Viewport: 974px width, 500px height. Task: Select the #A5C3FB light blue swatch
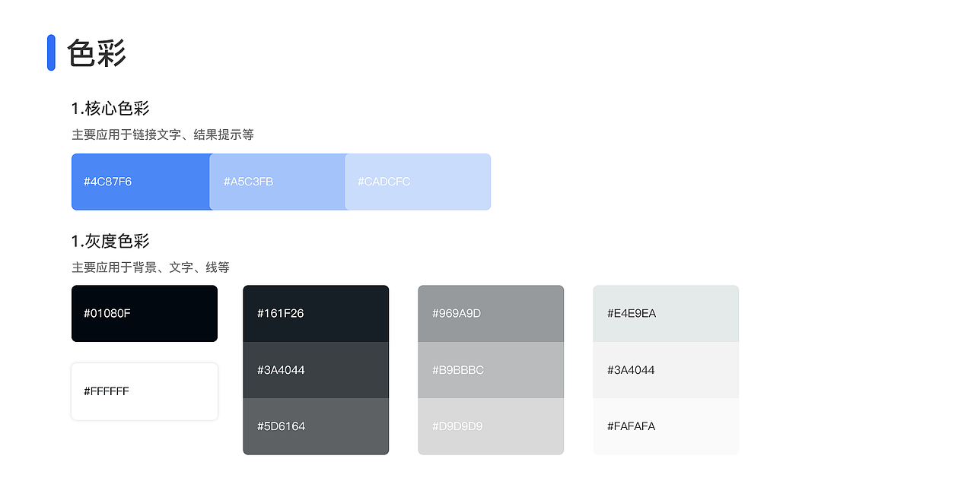point(277,182)
